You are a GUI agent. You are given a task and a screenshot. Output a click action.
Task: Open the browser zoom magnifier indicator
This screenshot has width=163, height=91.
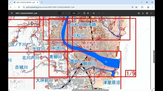click(132, 7)
